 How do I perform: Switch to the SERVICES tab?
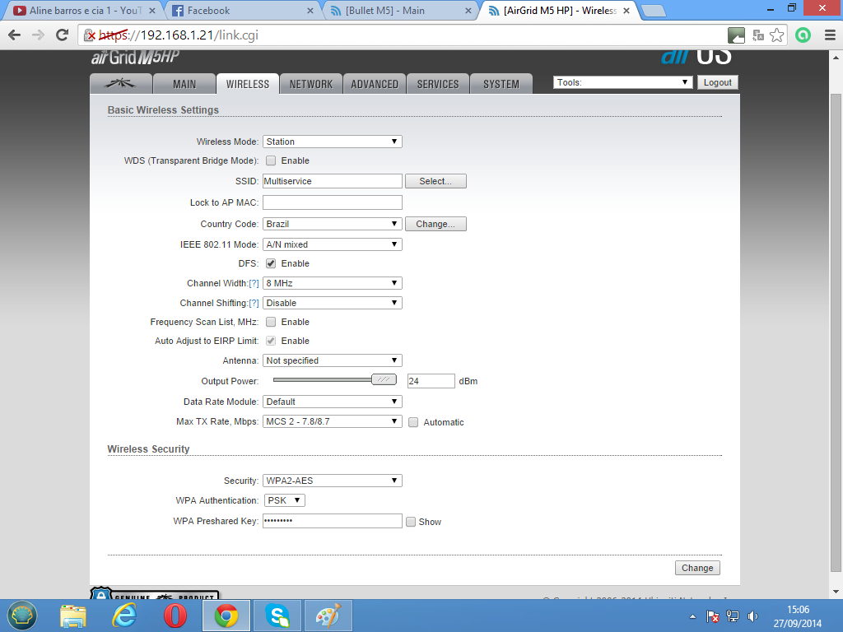coord(438,84)
